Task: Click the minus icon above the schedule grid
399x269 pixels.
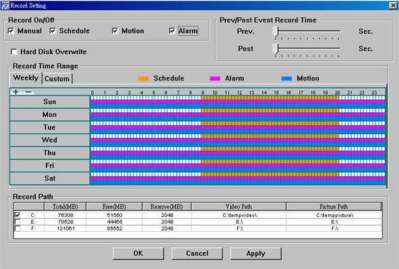Action: pos(28,92)
